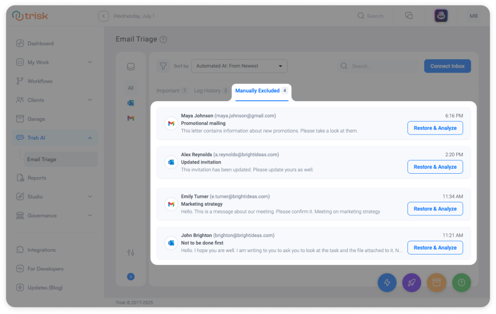
Task: Click the Garage archive box icon
Action: pos(20,119)
